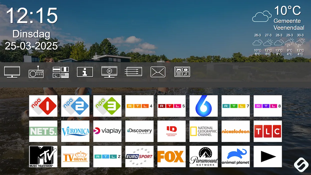
Task: Open the apps and media icon
Action: pos(182,72)
